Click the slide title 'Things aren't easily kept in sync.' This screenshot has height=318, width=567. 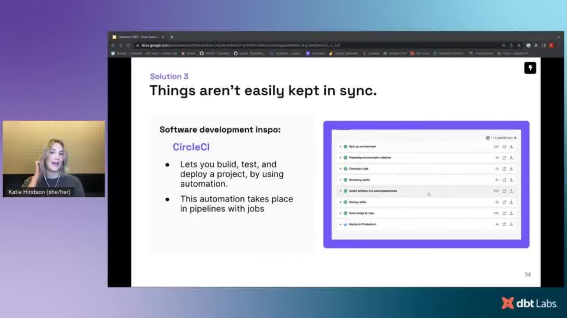click(263, 91)
